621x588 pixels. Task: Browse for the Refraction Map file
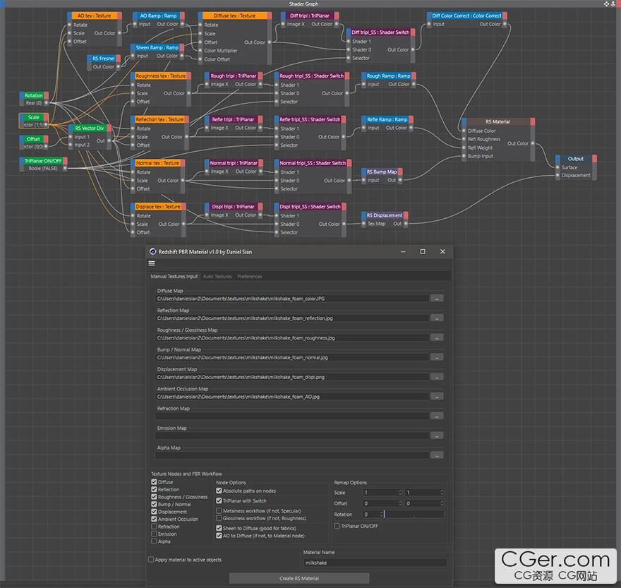436,416
